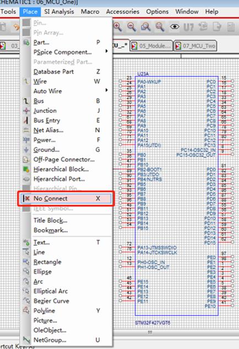Choose the Junction icon entry
Screen dimensions: 239x349
[26, 111]
